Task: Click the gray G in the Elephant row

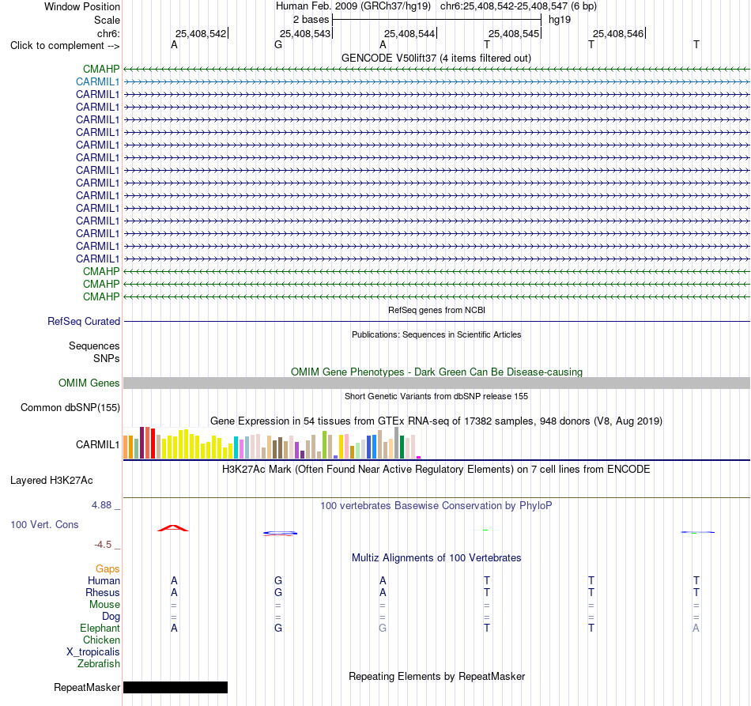Action: 383,628
